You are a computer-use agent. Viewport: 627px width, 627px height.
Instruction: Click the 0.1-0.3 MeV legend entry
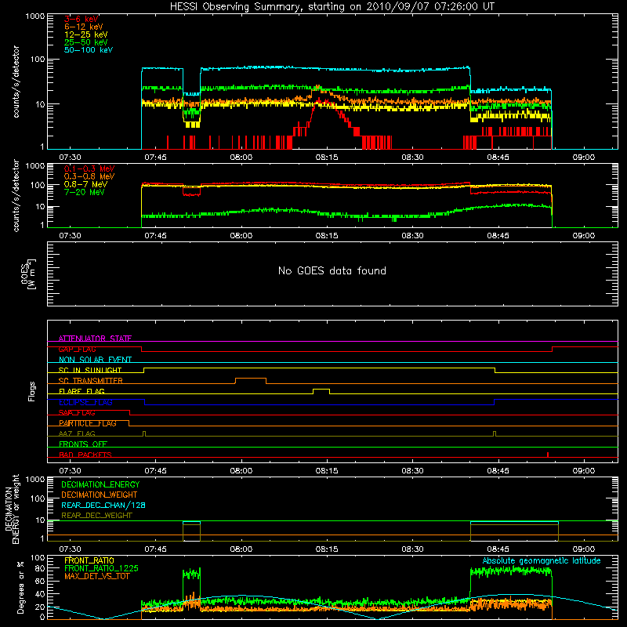(89, 169)
